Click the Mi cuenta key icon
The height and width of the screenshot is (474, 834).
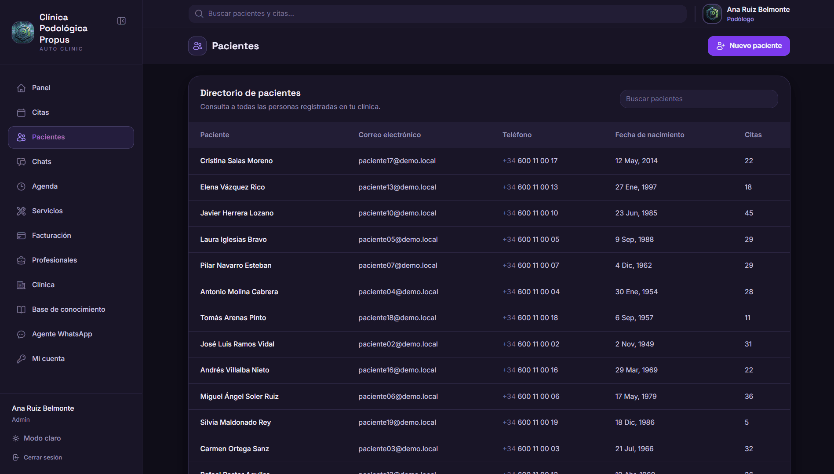21,359
